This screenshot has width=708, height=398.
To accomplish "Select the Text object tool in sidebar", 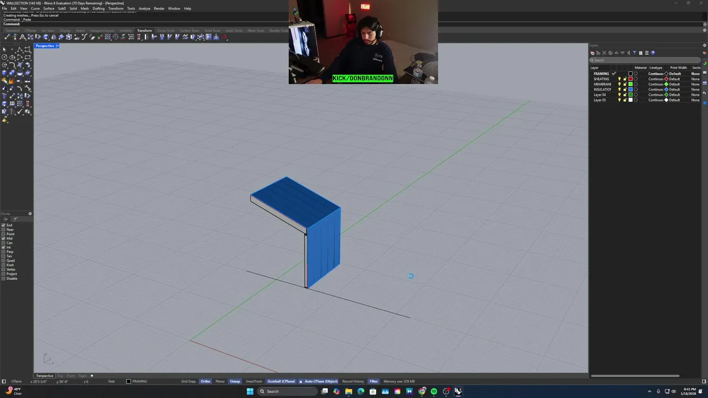I will coord(4,96).
